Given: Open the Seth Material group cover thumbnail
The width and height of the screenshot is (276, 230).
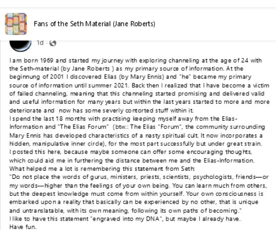Looking at the screenshot, I should tap(16, 24).
